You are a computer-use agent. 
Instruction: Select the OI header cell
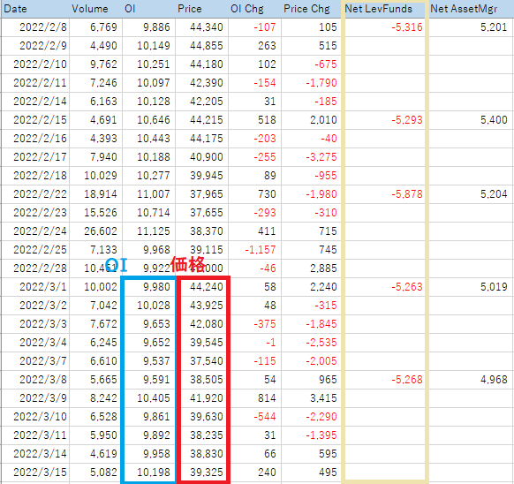click(149, 9)
